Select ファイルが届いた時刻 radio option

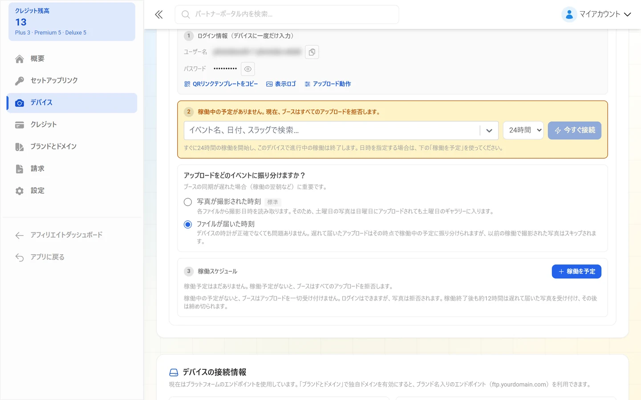[x=188, y=224]
